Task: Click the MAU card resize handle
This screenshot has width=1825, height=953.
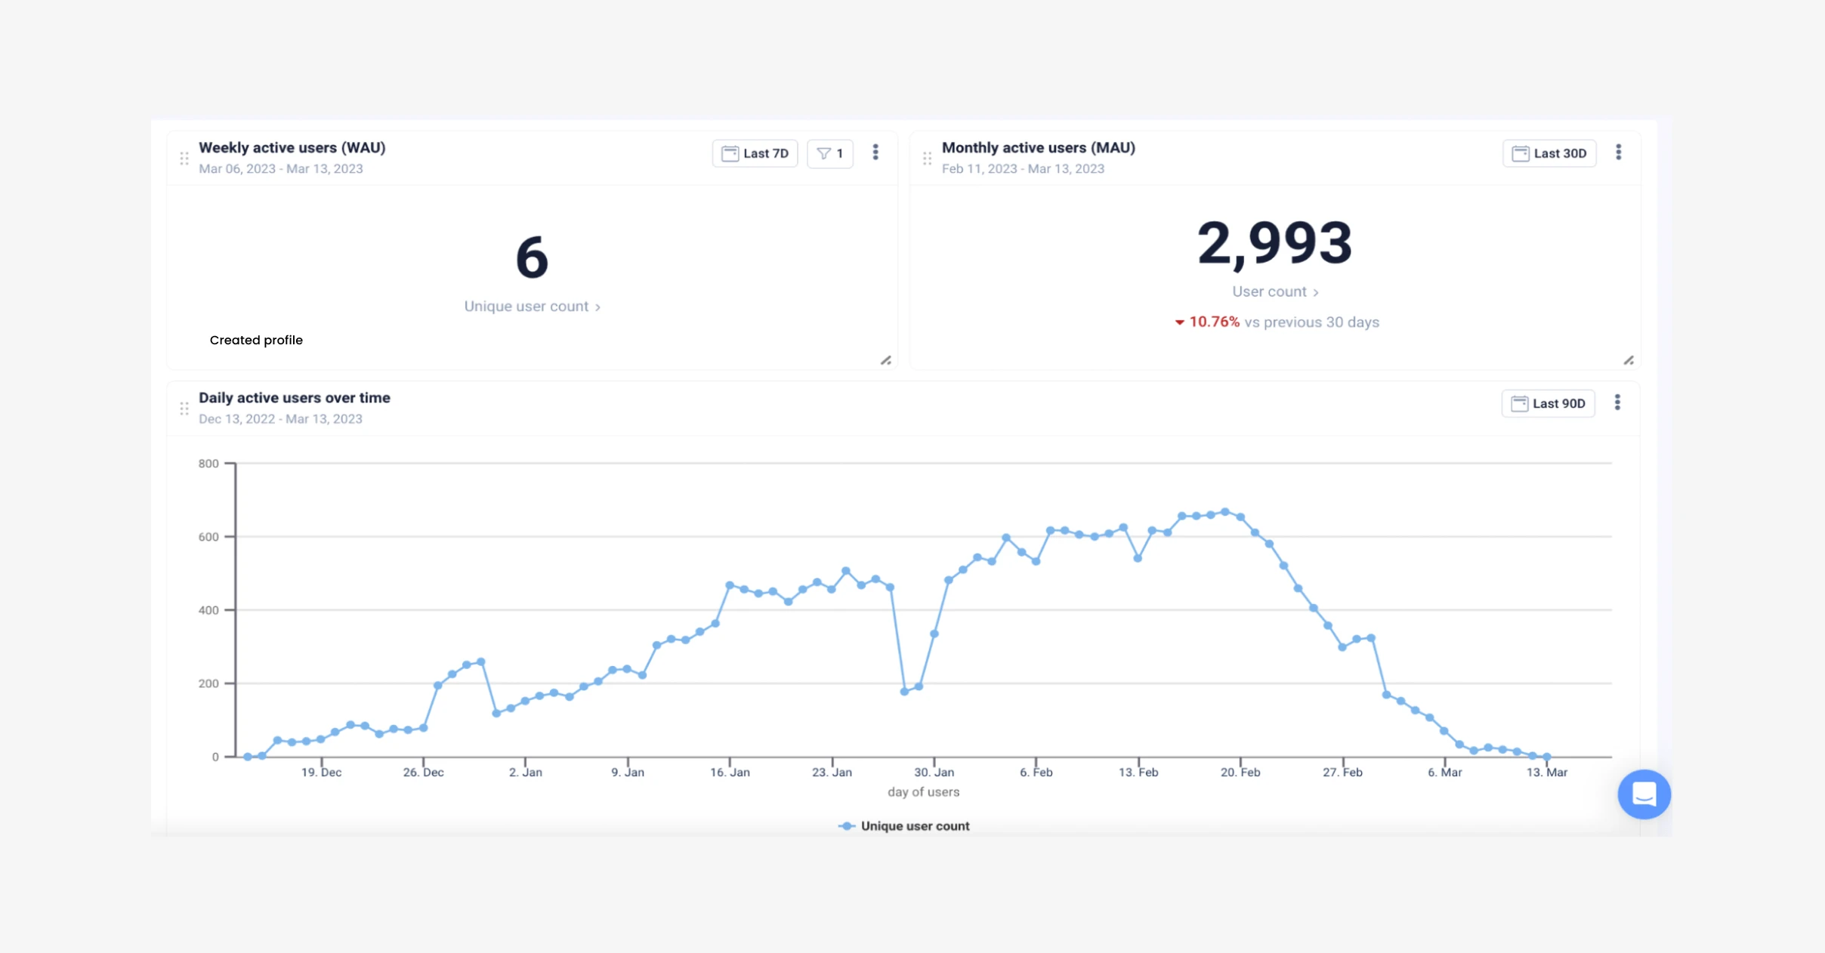Action: coord(1629,360)
